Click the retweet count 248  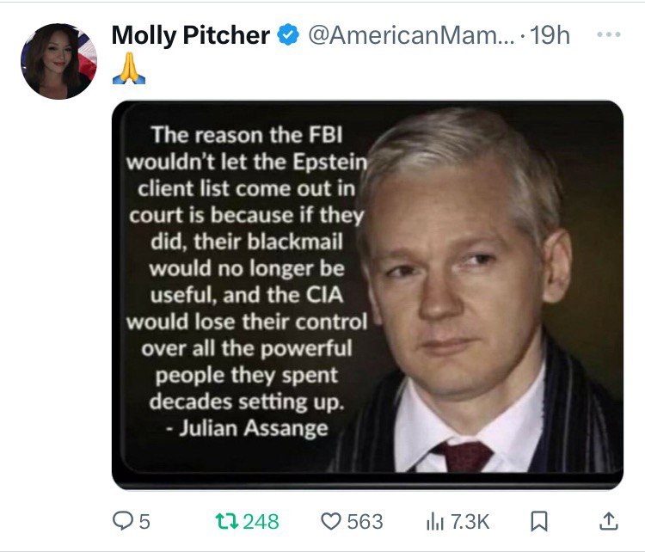pyautogui.click(x=261, y=522)
